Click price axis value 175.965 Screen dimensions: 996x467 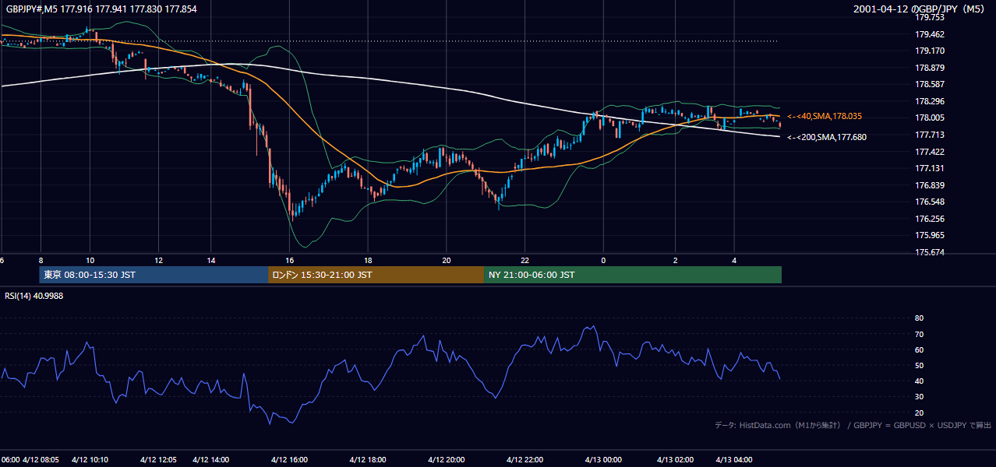(929, 235)
